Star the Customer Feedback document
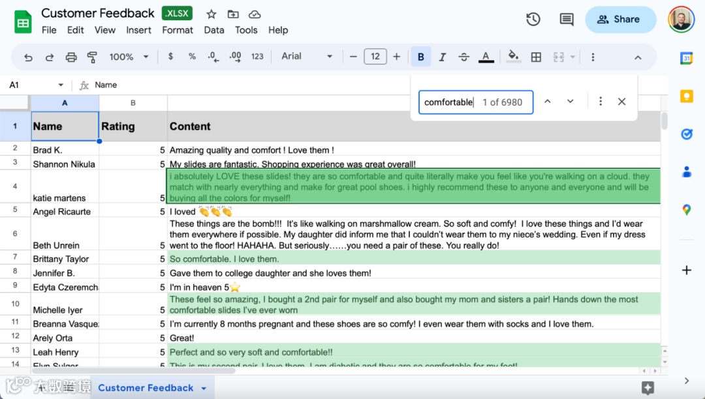The height and width of the screenshot is (399, 705). click(211, 14)
